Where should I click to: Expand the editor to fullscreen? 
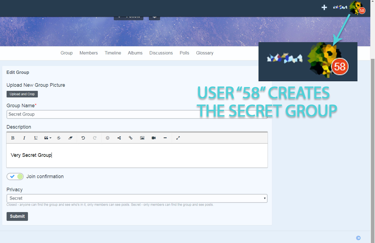(x=178, y=138)
